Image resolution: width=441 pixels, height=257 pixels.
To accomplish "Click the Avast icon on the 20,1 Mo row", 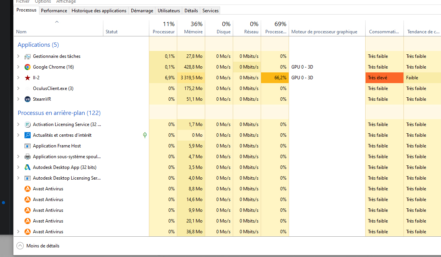I will coord(27,221).
